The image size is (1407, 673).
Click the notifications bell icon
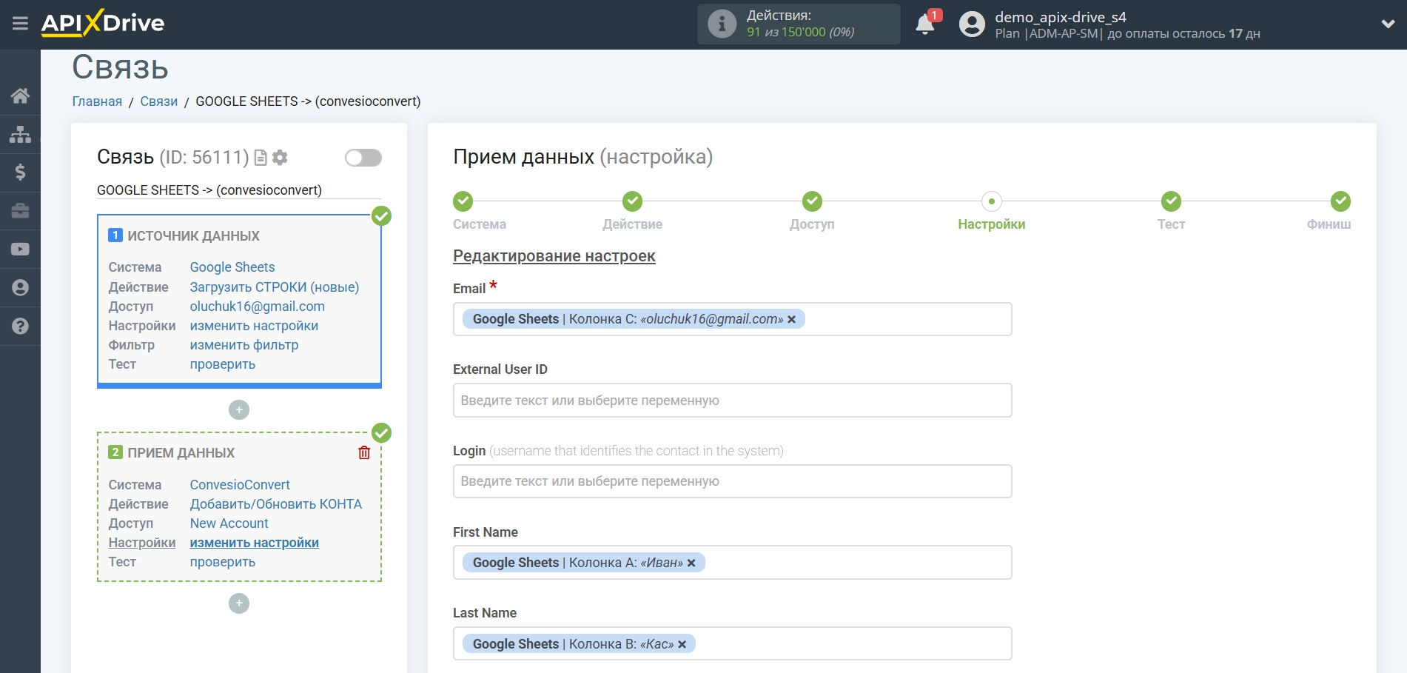(924, 24)
